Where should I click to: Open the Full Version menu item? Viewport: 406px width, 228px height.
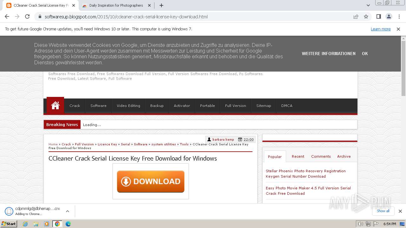pyautogui.click(x=236, y=106)
